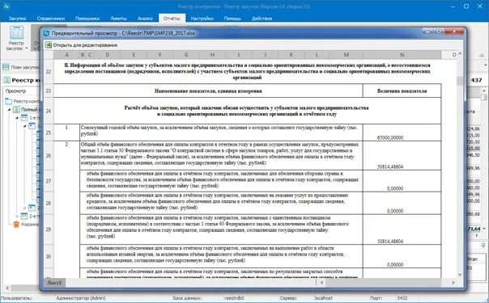Viewport: 489px width, 303px height.
Task: Open the Помощники ribbon tab
Action: tap(87, 19)
